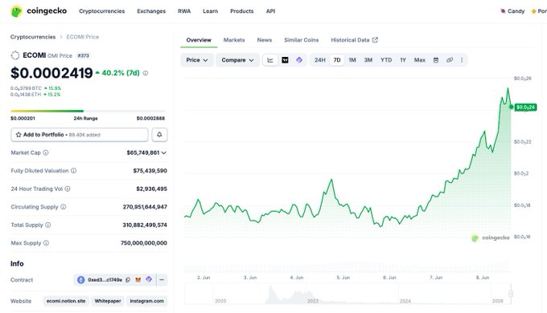Viewport: 547px width, 313px height.
Task: Open the Exchanges nav menu
Action: 151,11
